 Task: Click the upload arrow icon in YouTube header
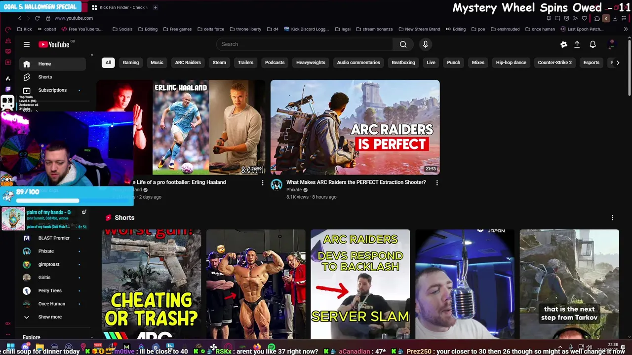click(577, 44)
